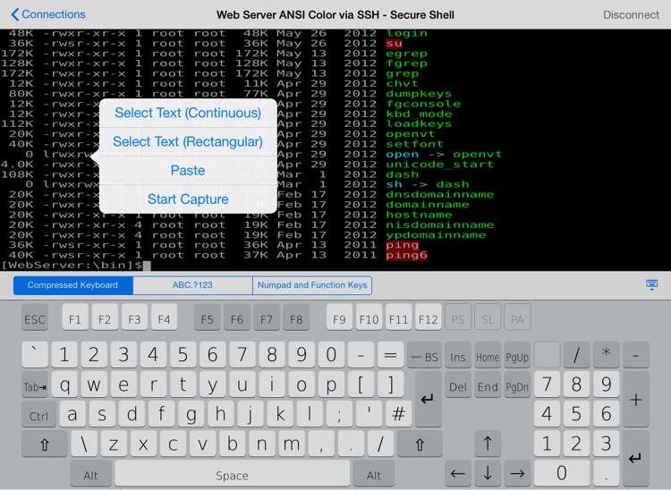The width and height of the screenshot is (671, 490).
Task: Tap 'ping6' filename in terminal listing
Action: click(406, 255)
